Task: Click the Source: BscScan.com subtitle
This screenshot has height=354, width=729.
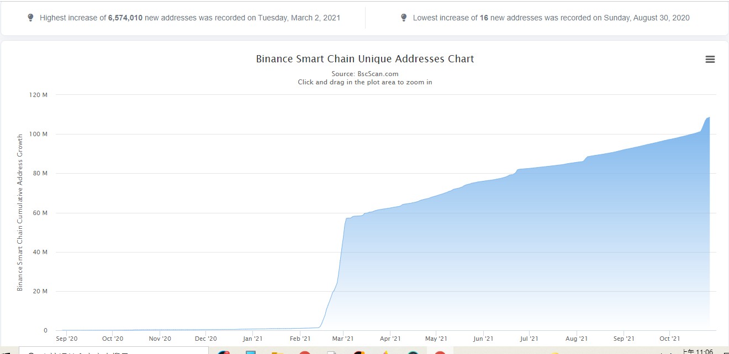Action: click(365, 74)
